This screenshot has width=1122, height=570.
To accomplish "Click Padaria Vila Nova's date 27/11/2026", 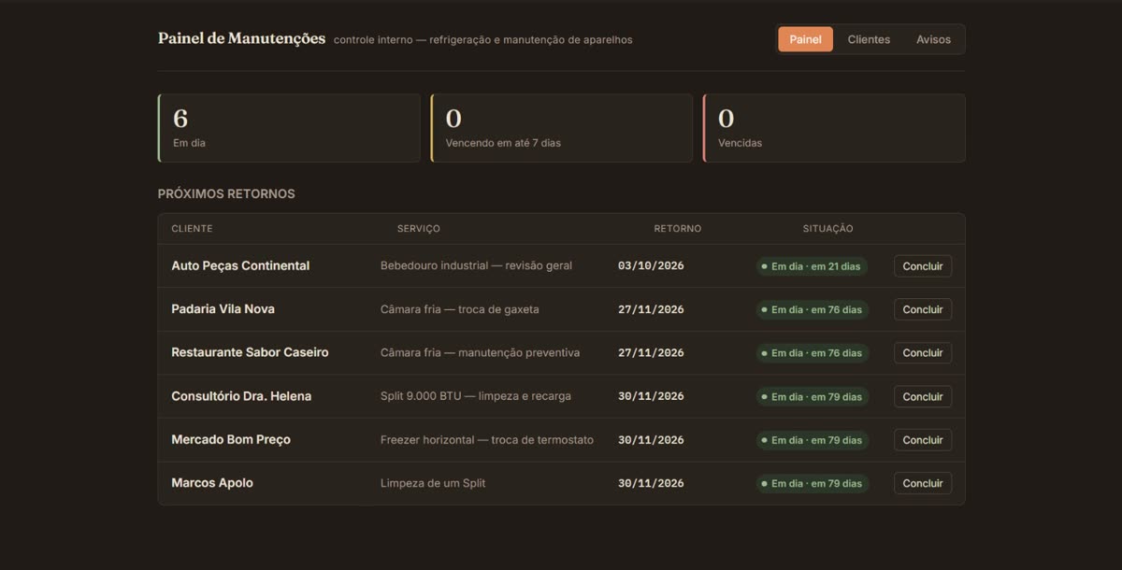I will (x=651, y=309).
